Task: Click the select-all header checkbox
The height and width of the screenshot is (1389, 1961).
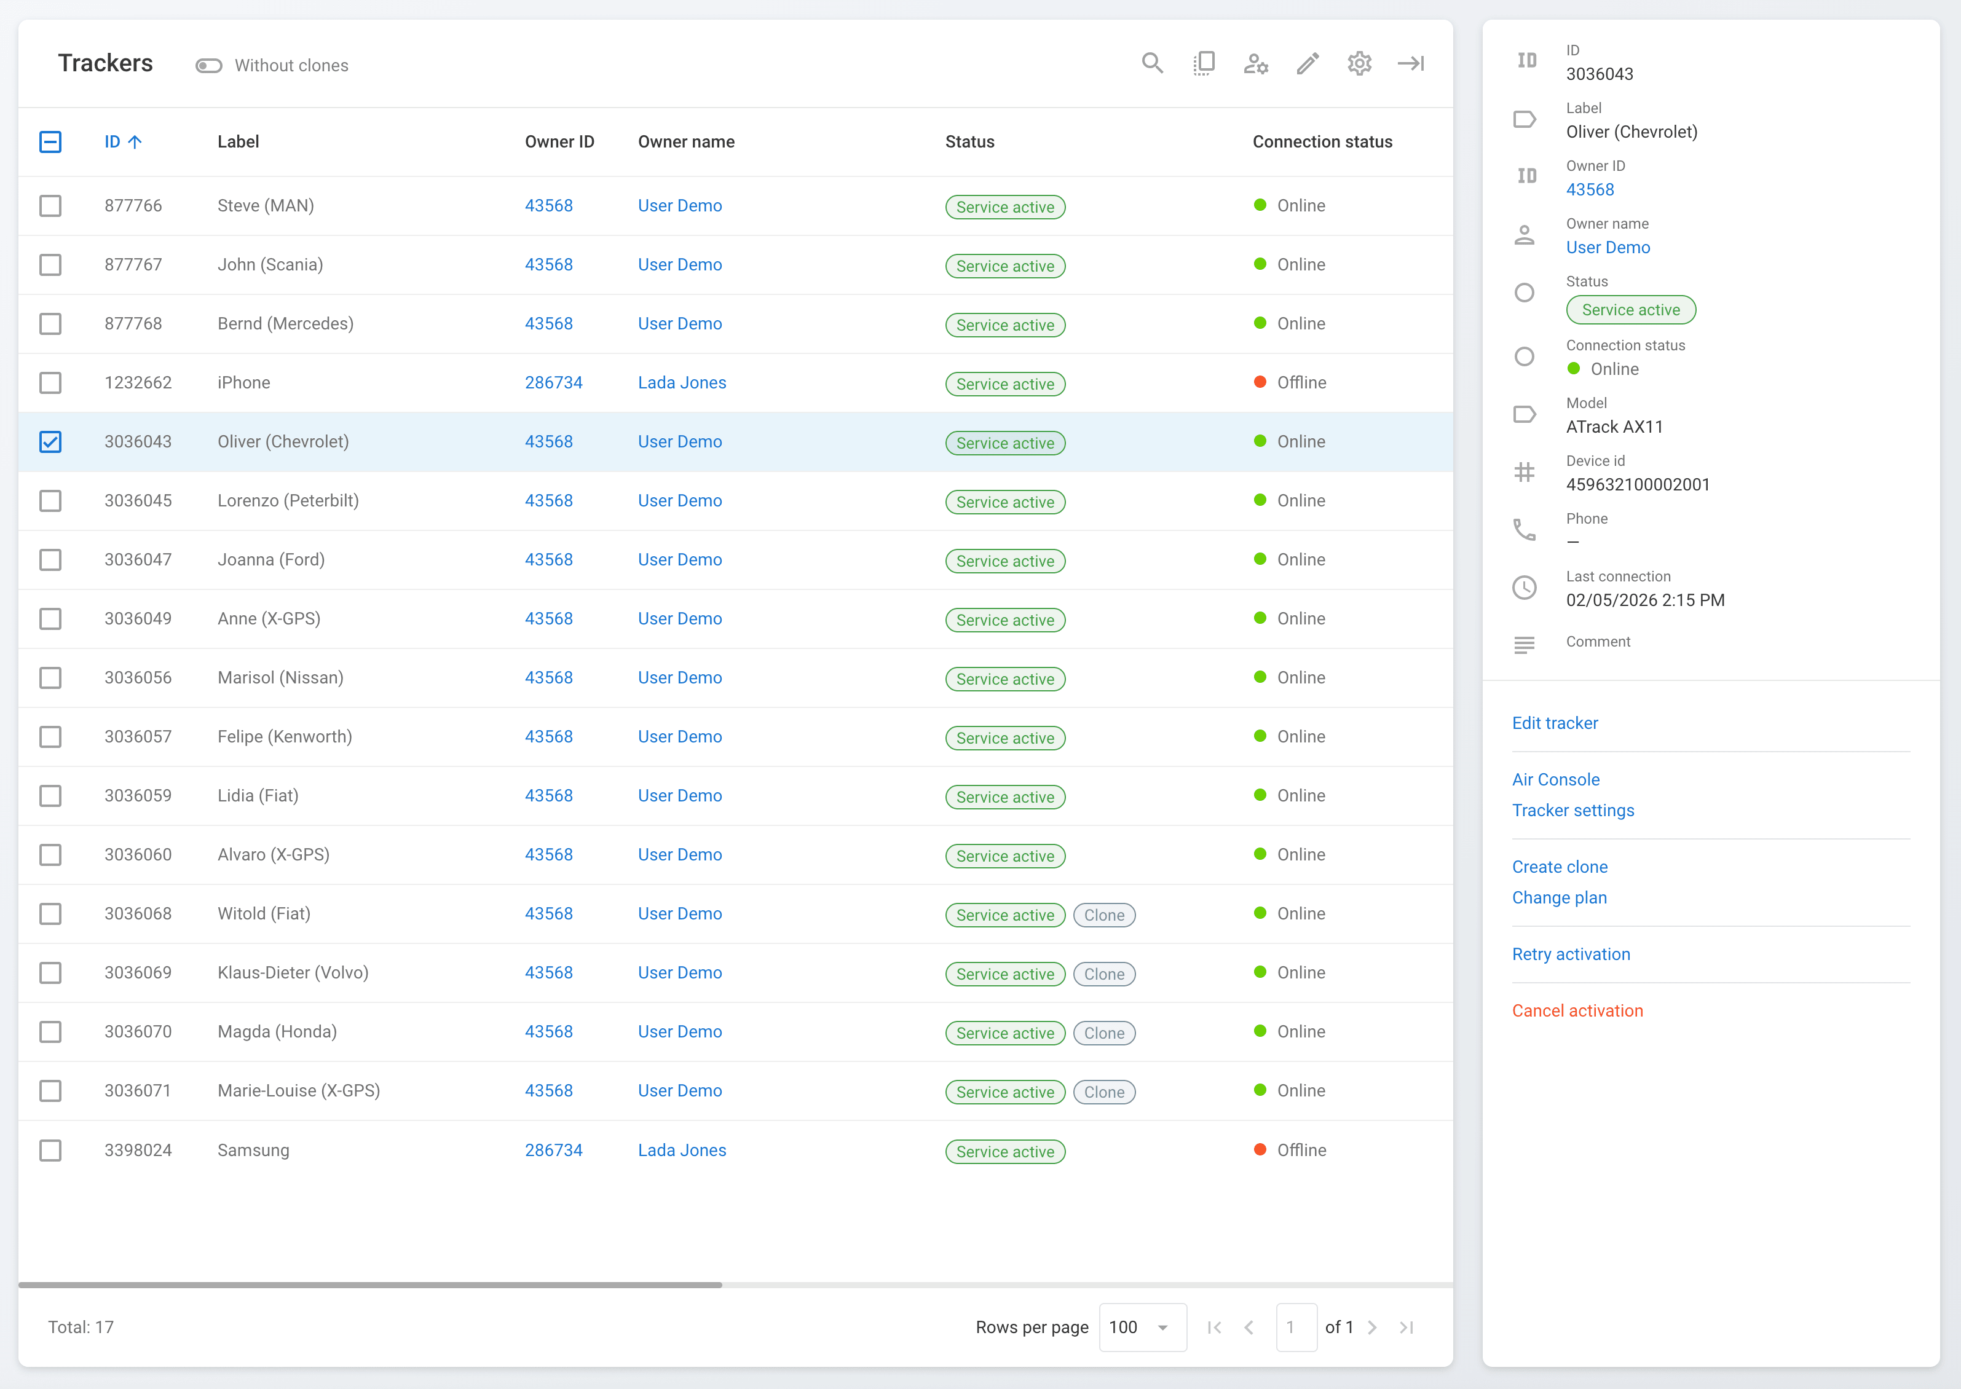Action: (50, 142)
